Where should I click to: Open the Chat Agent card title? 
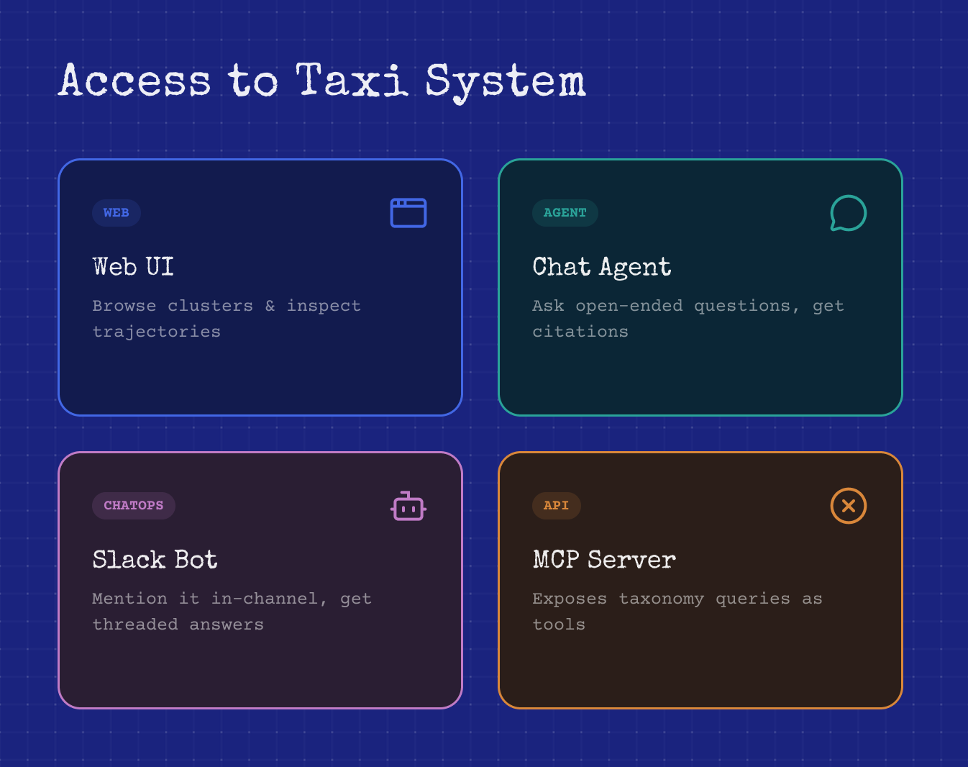pos(602,267)
